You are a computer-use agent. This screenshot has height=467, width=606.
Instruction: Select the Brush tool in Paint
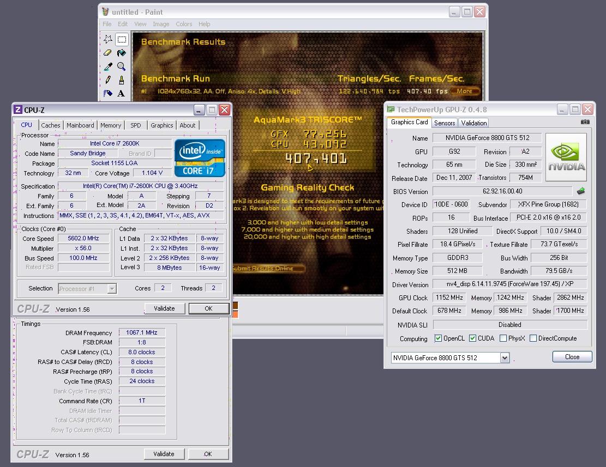(x=121, y=80)
